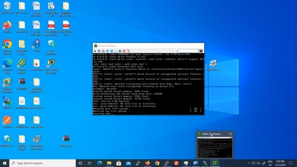The height and width of the screenshot is (167, 297).
Task: Click the green QEMU taskbar button
Action: [x=214, y=163]
